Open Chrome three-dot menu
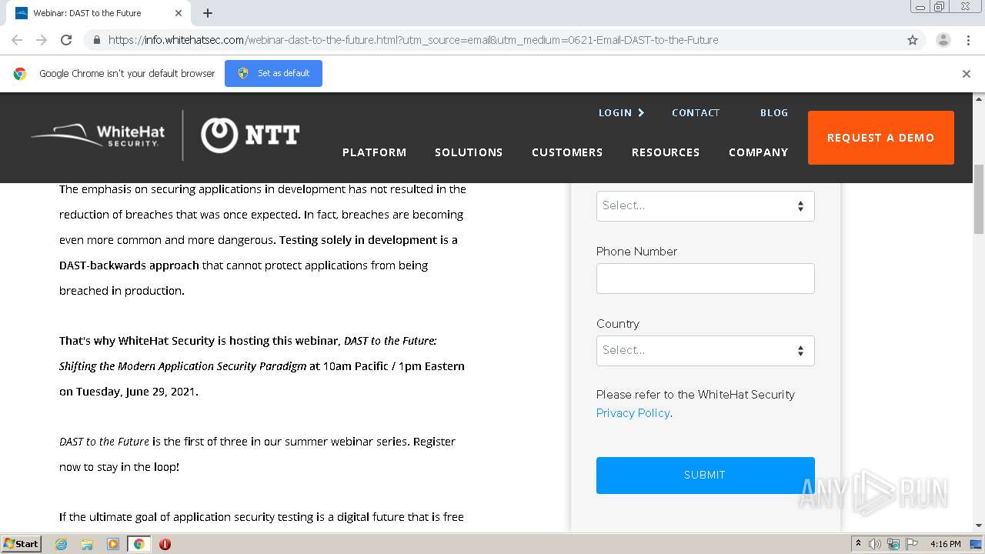 [968, 40]
